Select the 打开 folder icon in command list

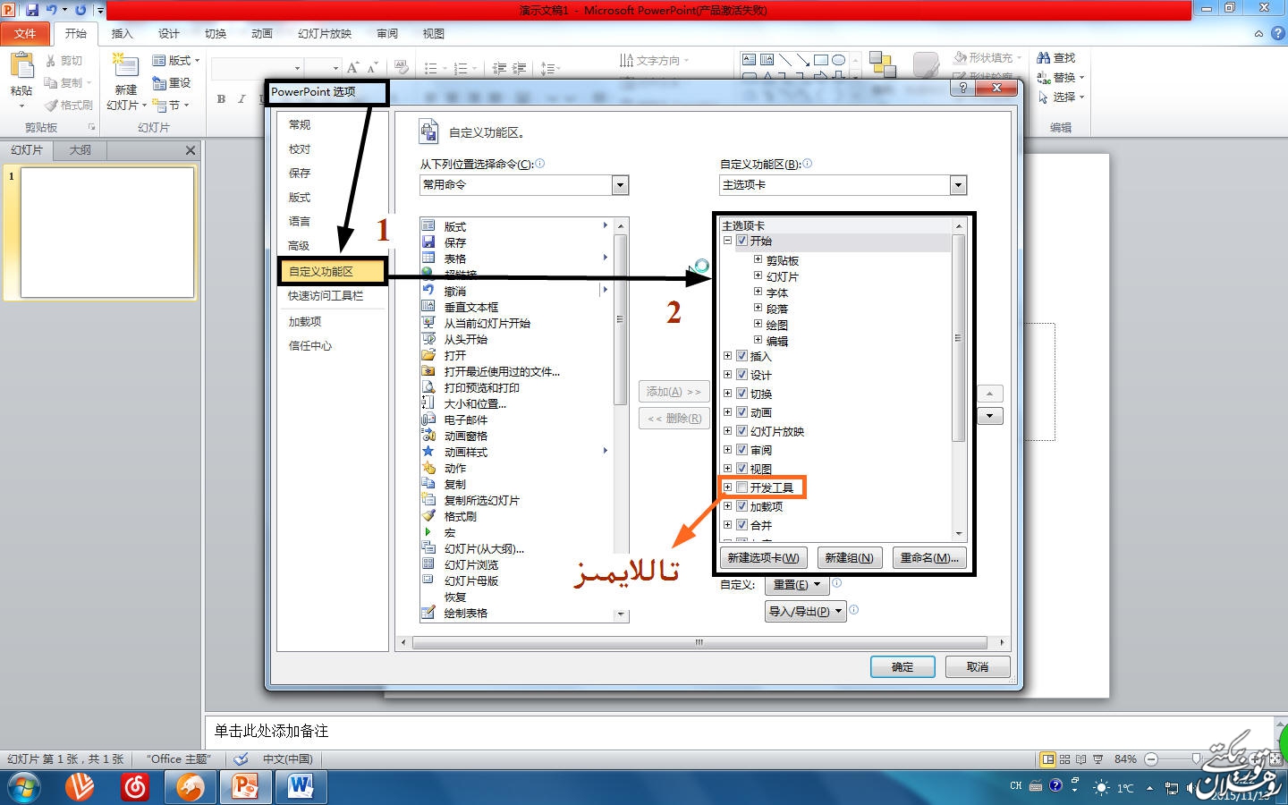click(x=428, y=355)
